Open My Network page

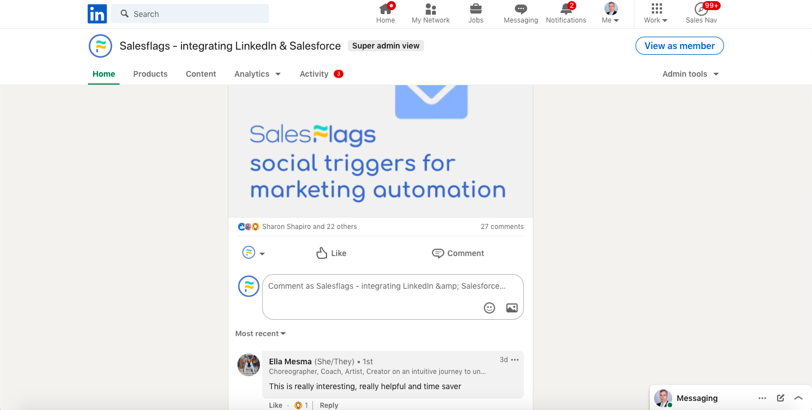point(431,14)
